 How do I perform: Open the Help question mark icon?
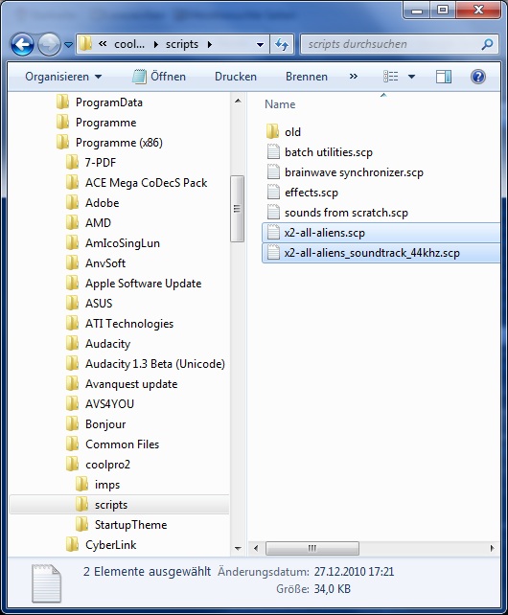[477, 77]
